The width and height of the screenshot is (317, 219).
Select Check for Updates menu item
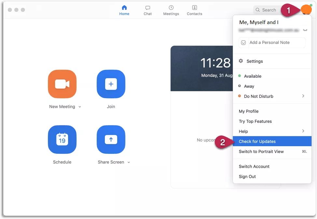[257, 141]
